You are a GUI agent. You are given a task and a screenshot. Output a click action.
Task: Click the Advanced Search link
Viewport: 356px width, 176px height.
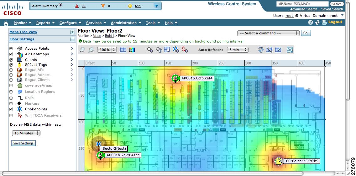click(304, 9)
